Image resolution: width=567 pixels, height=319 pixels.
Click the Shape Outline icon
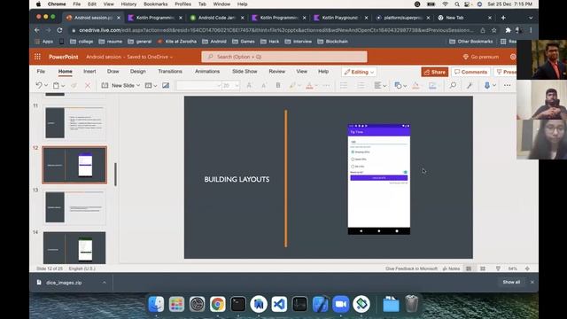coord(432,85)
